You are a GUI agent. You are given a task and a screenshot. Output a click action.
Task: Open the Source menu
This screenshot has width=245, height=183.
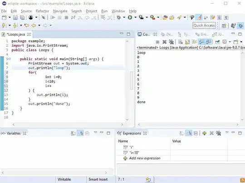(26, 11)
